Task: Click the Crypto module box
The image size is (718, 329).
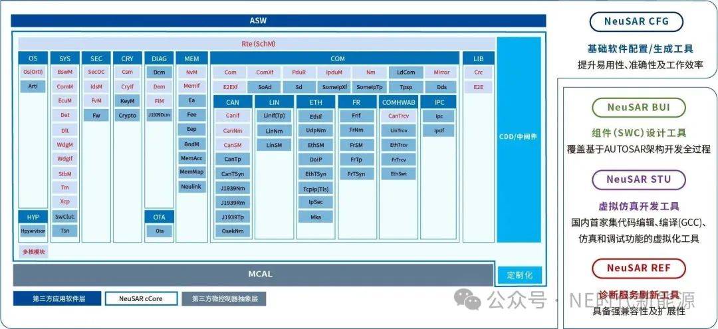Action: (127, 116)
